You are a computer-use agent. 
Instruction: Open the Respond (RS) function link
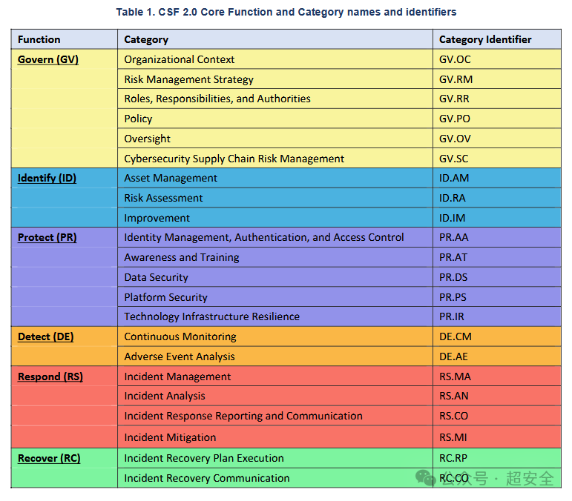tap(50, 376)
